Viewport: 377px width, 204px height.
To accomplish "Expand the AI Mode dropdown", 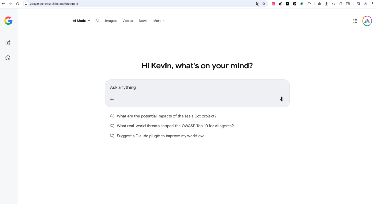I will coord(81,21).
